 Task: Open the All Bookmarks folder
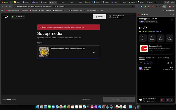tap(169, 10)
